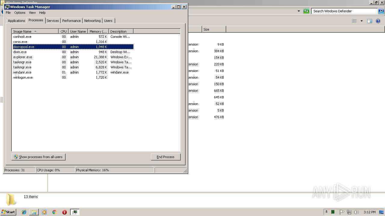The width and height of the screenshot is (385, 216).
Task: Click the Action Center flag icon
Action: (x=342, y=212)
